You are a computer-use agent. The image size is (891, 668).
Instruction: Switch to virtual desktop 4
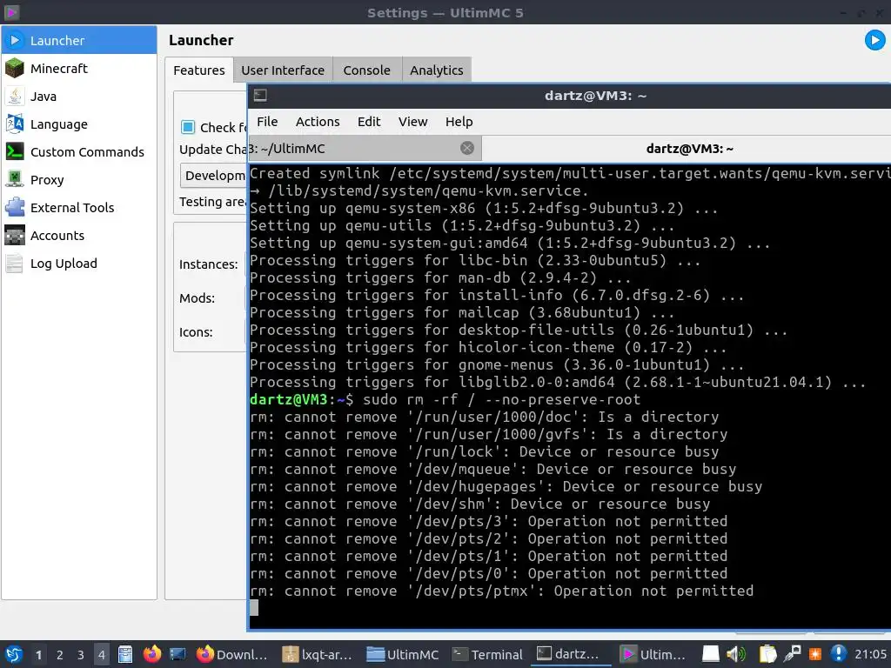pos(102,655)
